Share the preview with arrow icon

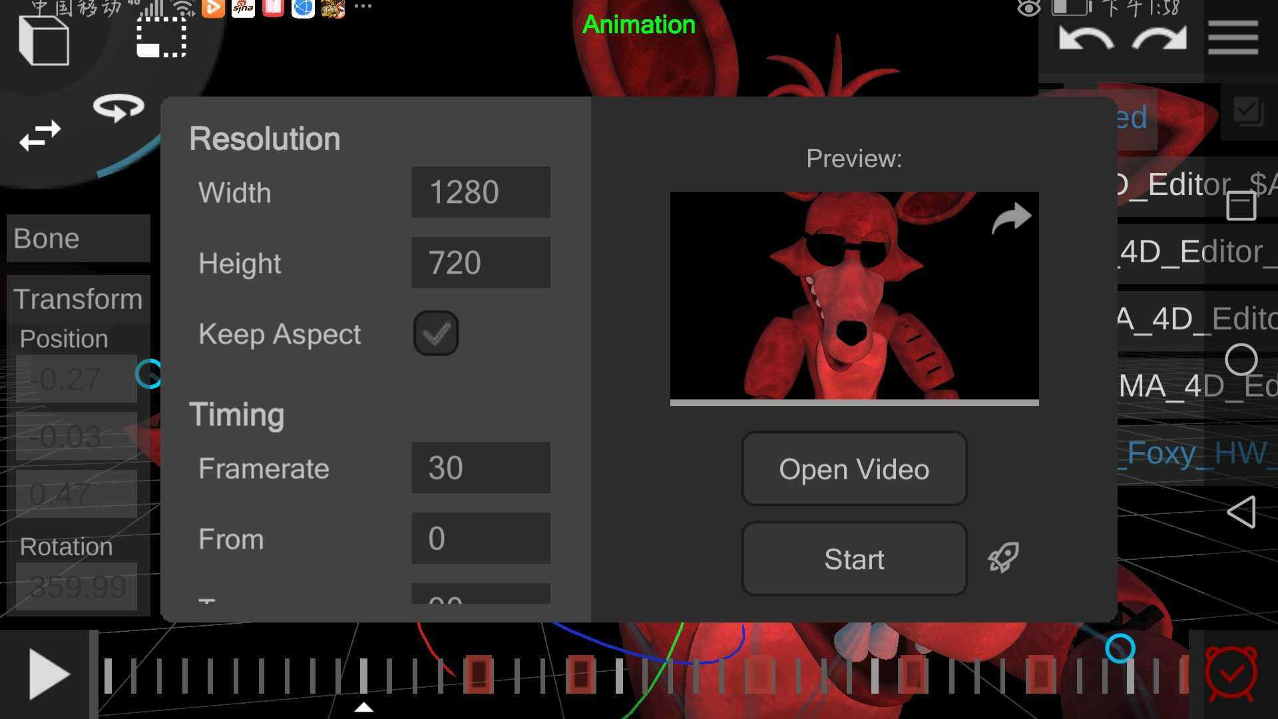pyautogui.click(x=1011, y=218)
